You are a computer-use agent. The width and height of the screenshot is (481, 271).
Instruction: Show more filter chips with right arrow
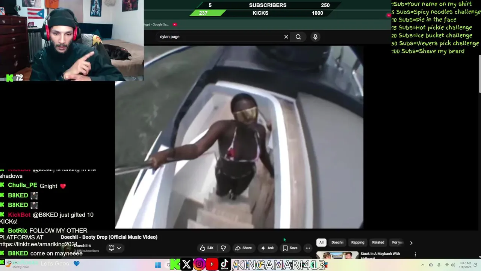click(x=411, y=243)
